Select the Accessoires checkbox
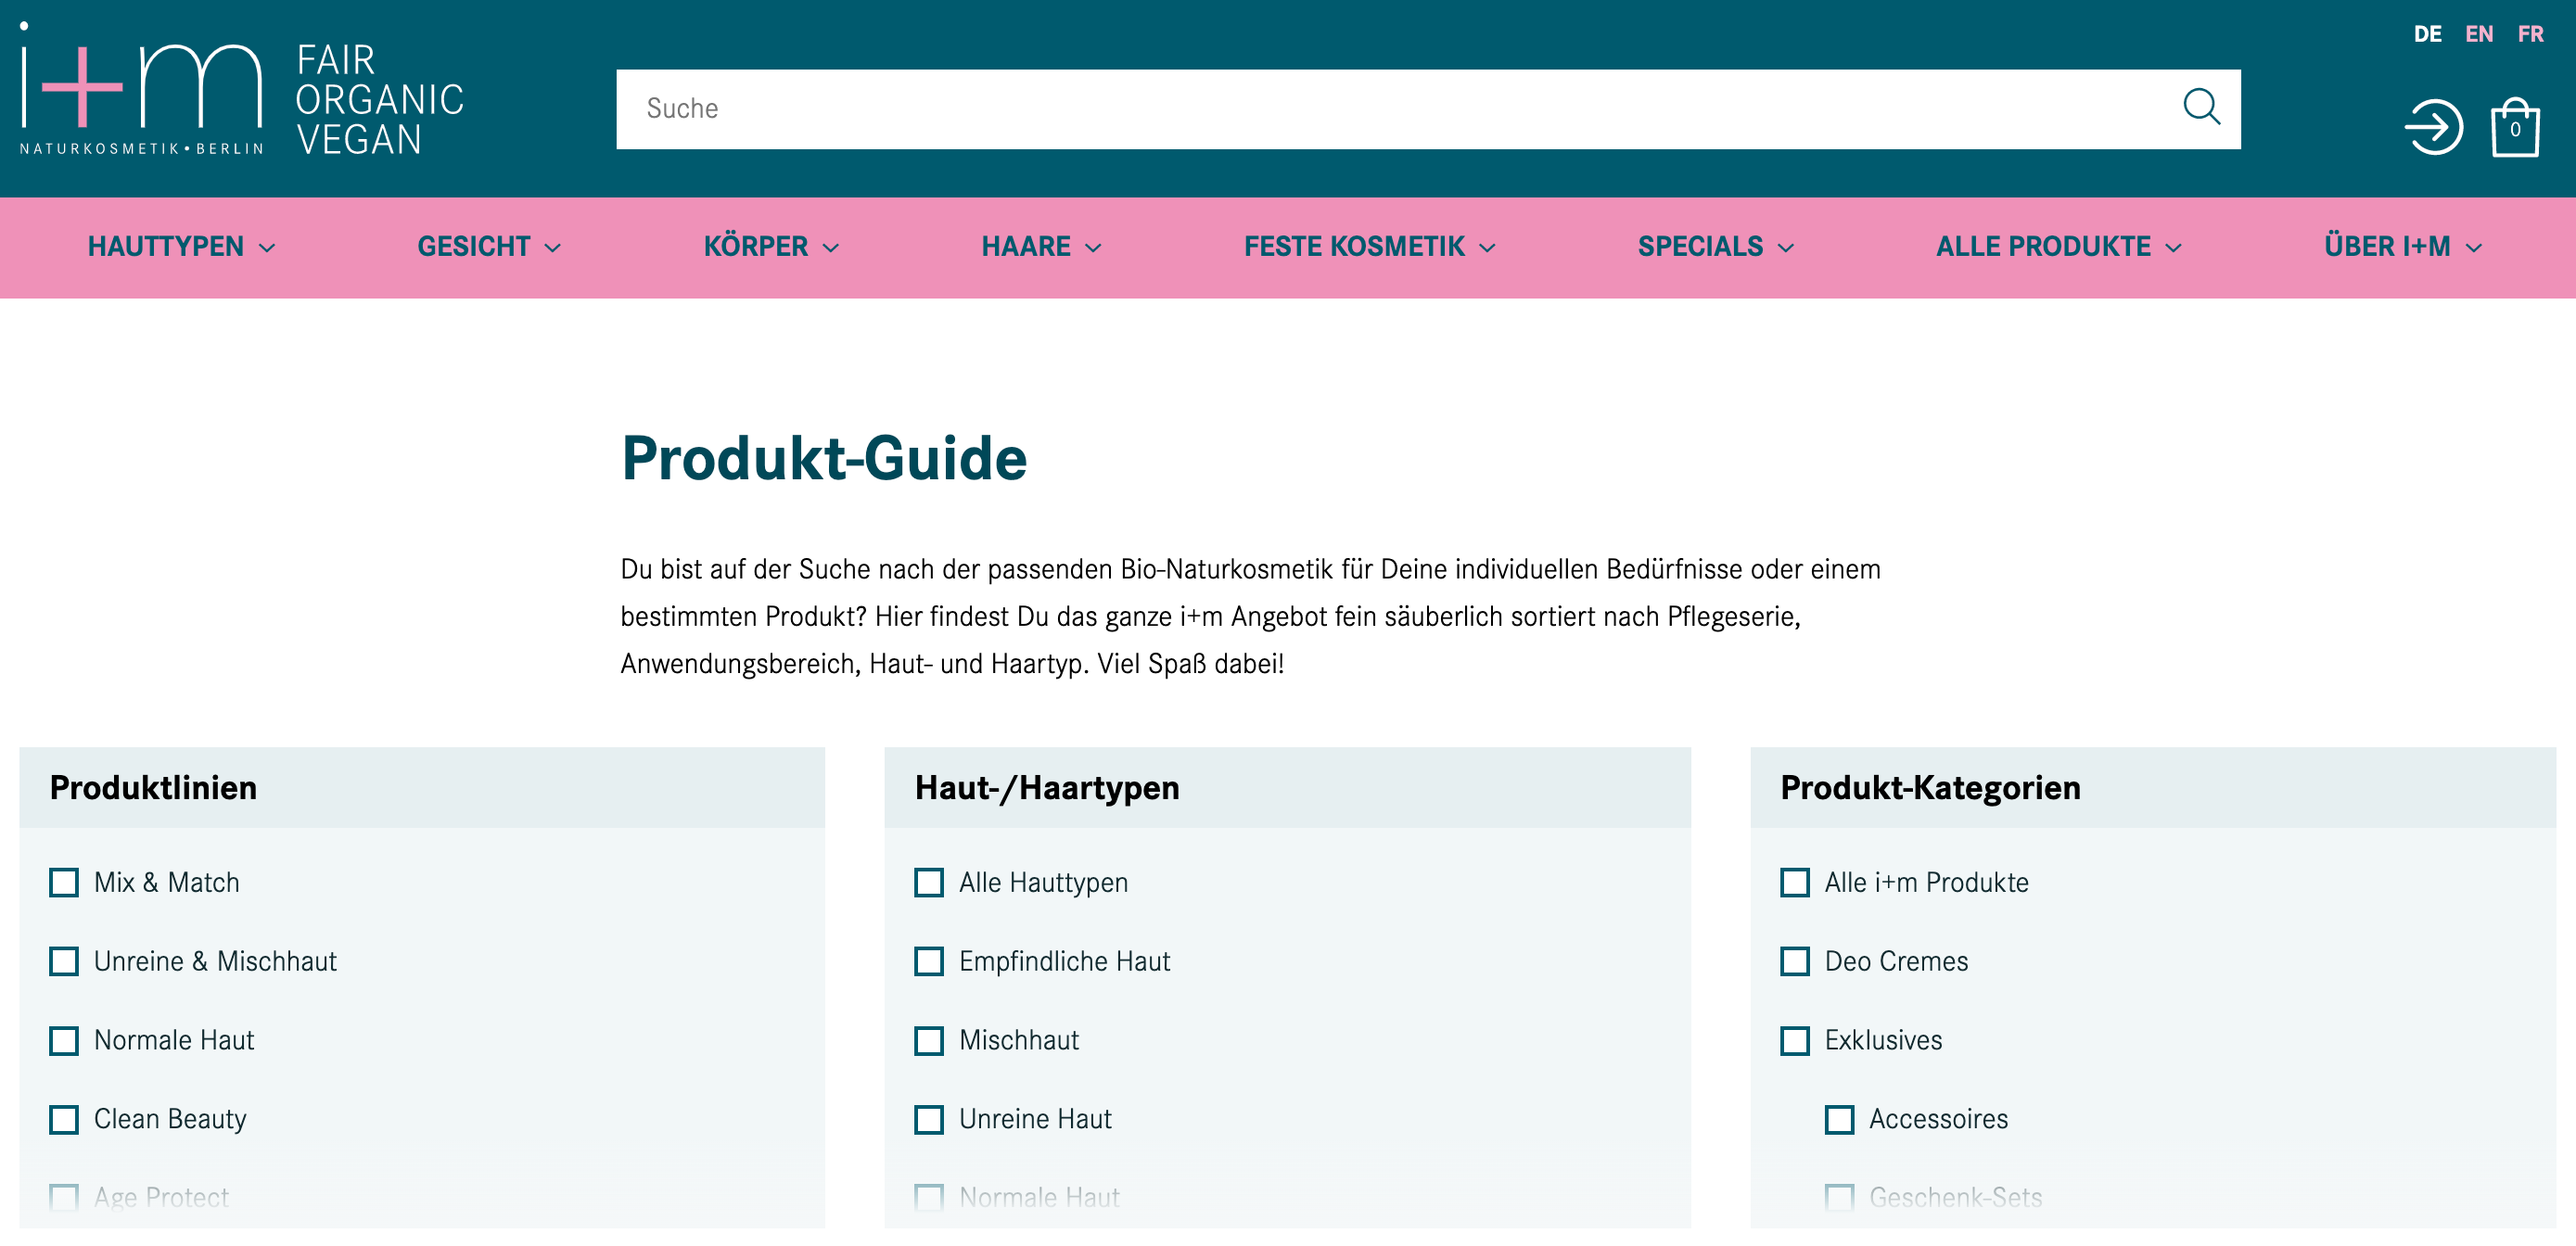This screenshot has height=1246, width=2576. [1839, 1119]
